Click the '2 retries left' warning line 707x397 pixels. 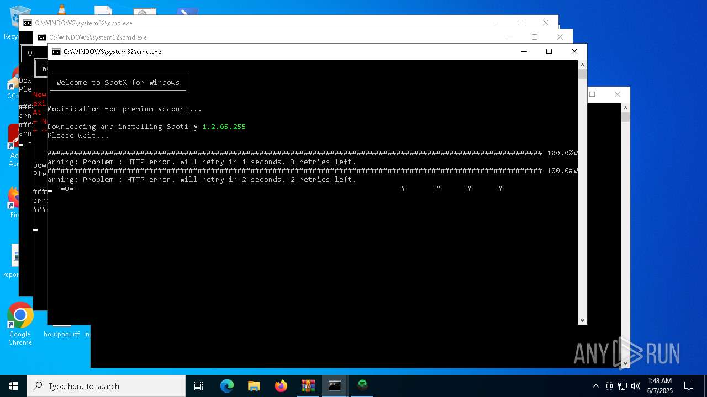click(202, 180)
